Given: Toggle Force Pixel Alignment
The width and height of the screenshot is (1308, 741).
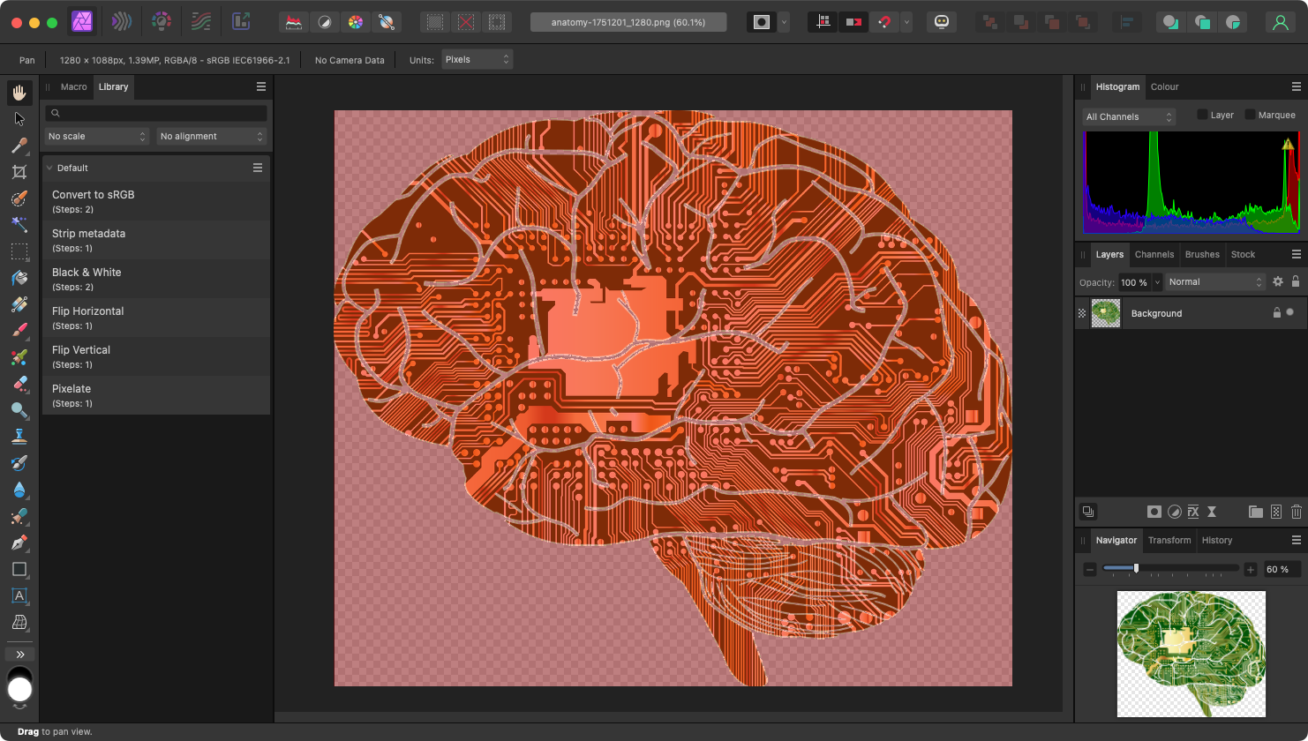Looking at the screenshot, I should tap(823, 22).
